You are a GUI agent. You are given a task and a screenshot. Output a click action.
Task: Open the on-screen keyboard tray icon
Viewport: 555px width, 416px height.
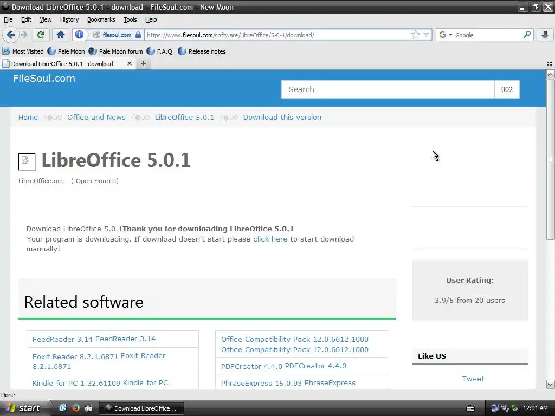470,408
